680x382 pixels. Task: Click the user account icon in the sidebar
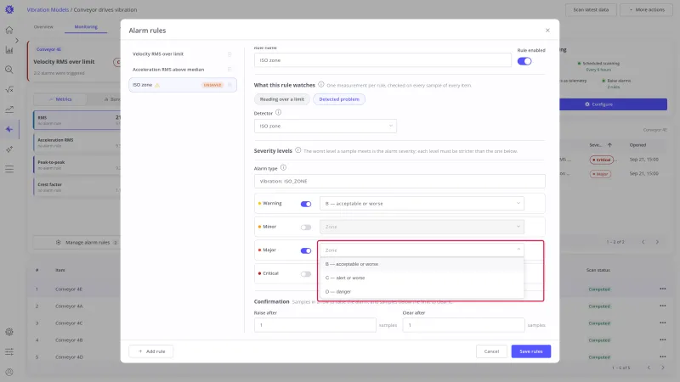(x=9, y=372)
